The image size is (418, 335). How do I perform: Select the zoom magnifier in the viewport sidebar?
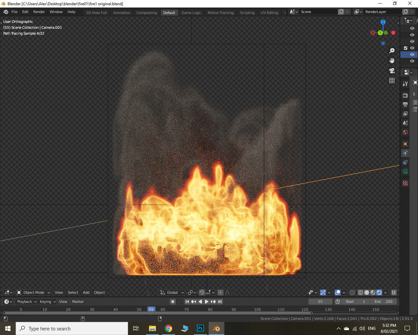392,51
